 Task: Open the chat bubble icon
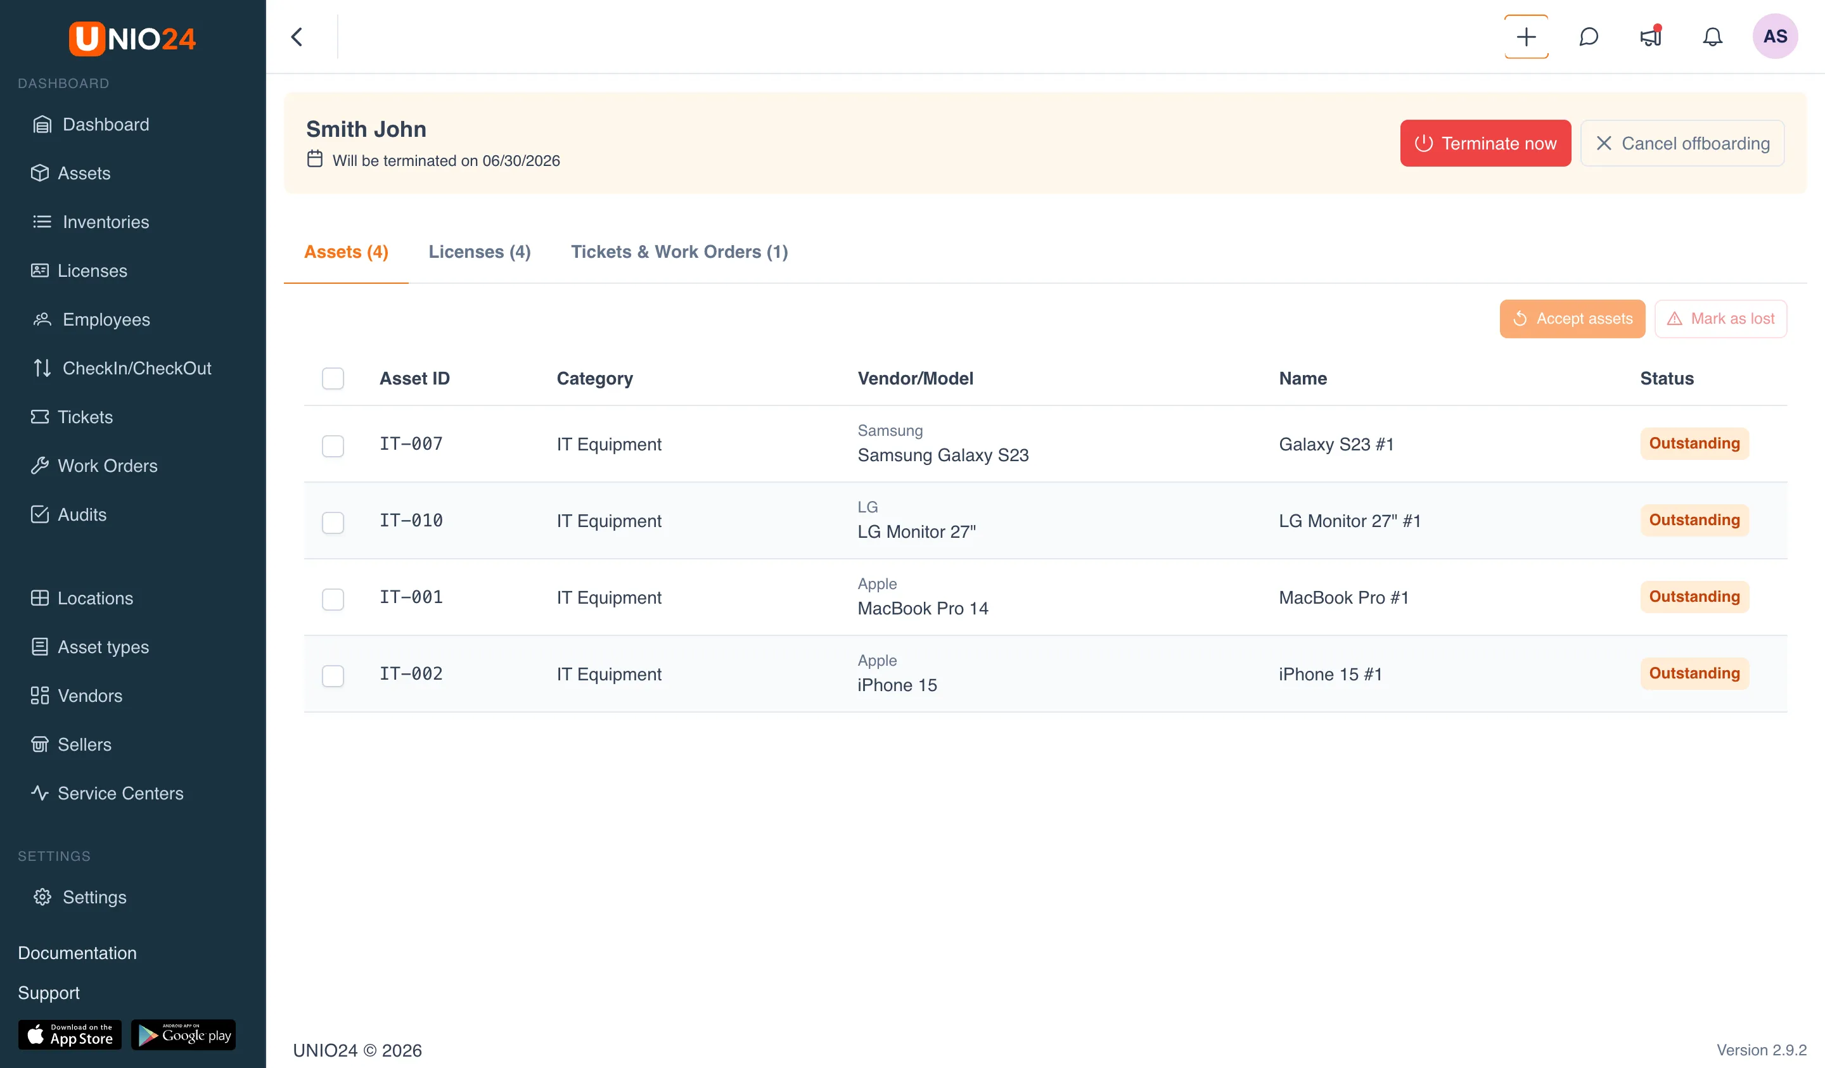pyautogui.click(x=1588, y=37)
